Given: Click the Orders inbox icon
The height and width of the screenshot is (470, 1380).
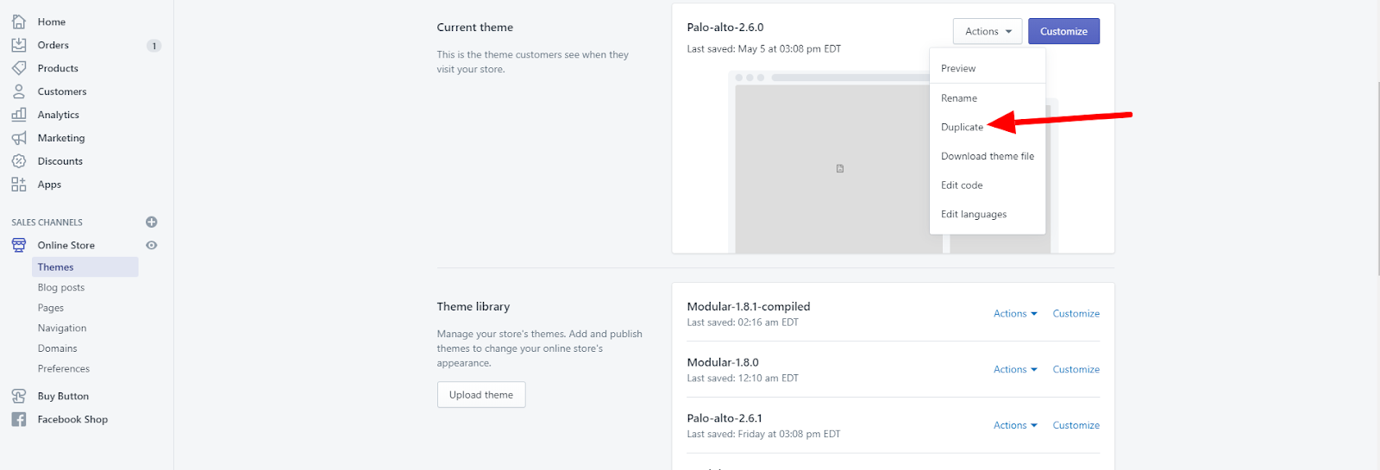Looking at the screenshot, I should click(x=19, y=45).
